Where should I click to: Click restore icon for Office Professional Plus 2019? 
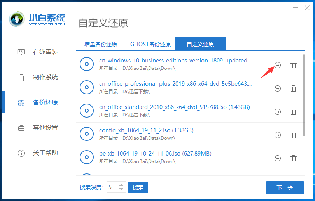pyautogui.click(x=277, y=88)
